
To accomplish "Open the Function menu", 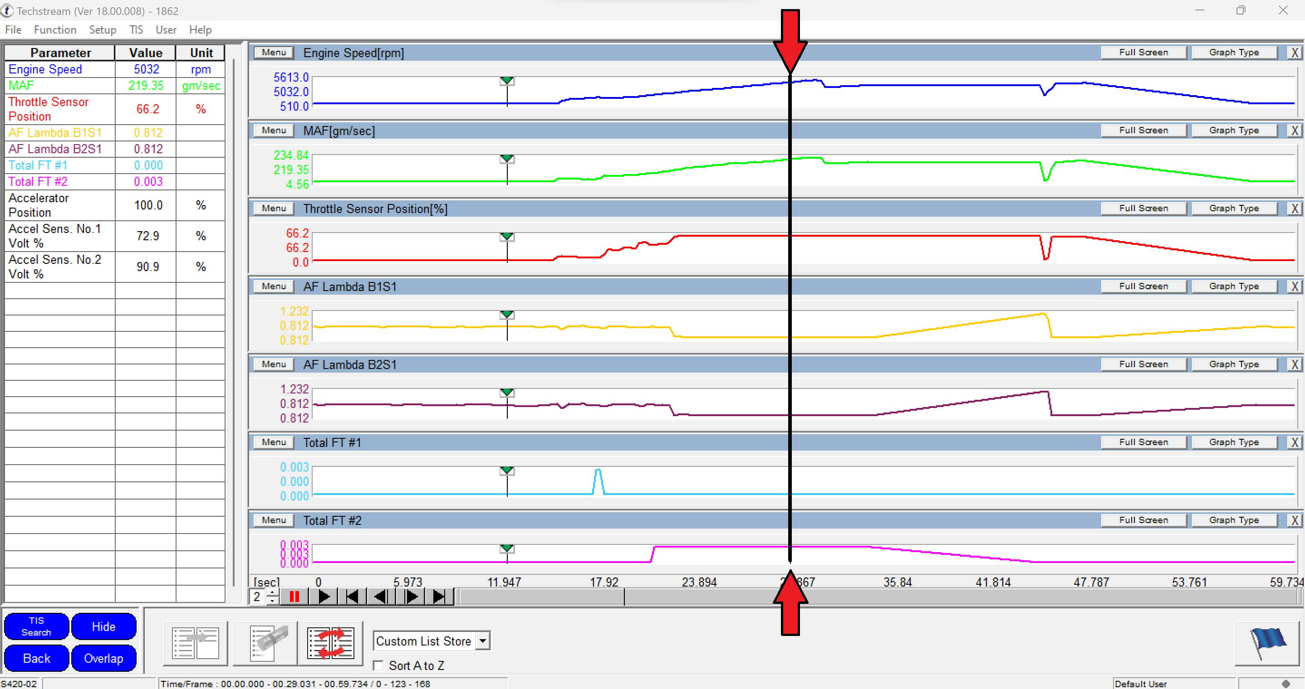I will [55, 29].
